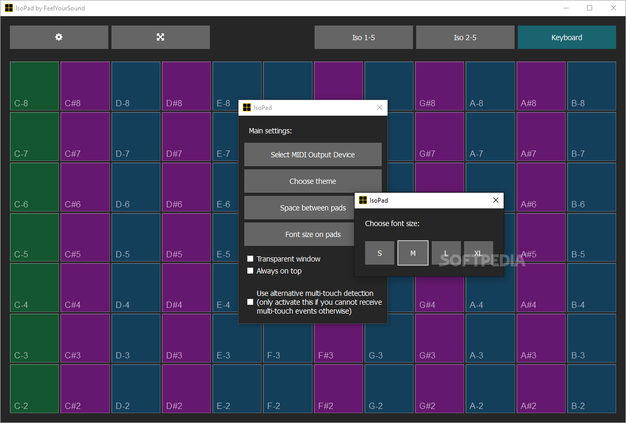The width and height of the screenshot is (626, 423).
Task: Play the A#8 pad
Action: (541, 86)
